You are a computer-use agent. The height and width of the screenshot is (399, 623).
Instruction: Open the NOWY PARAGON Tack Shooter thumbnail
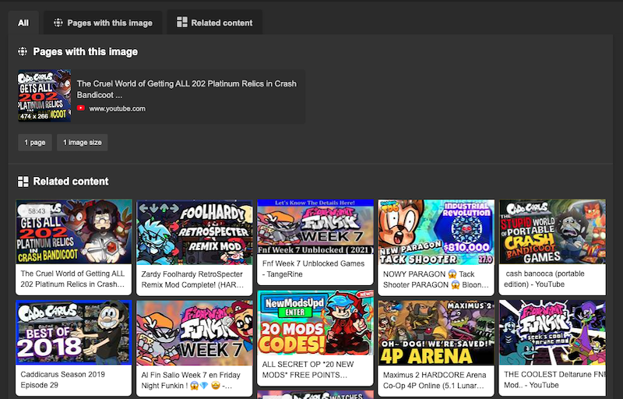[435, 231]
